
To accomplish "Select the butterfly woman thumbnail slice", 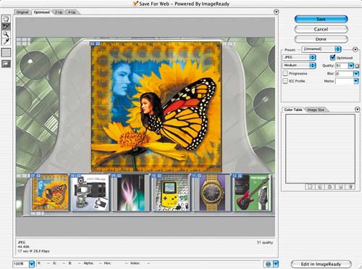I will 50,192.
